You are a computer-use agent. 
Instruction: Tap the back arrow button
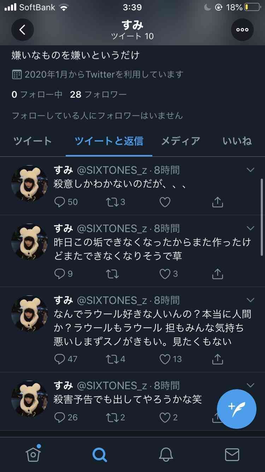[22, 30]
